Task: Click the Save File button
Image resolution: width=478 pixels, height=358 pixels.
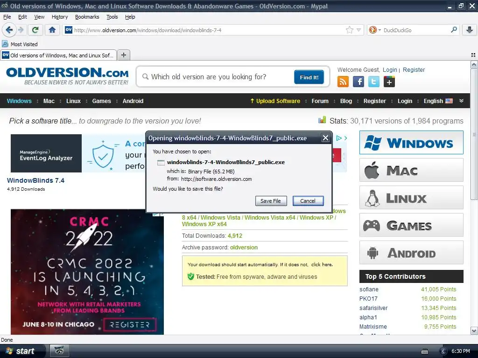Action: (271, 201)
